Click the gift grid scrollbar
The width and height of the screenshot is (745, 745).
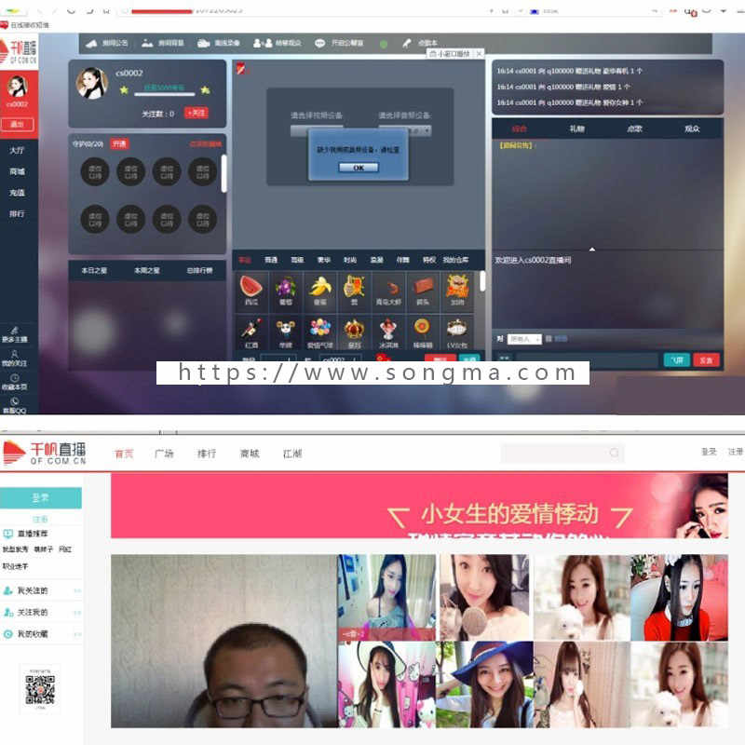point(482,281)
